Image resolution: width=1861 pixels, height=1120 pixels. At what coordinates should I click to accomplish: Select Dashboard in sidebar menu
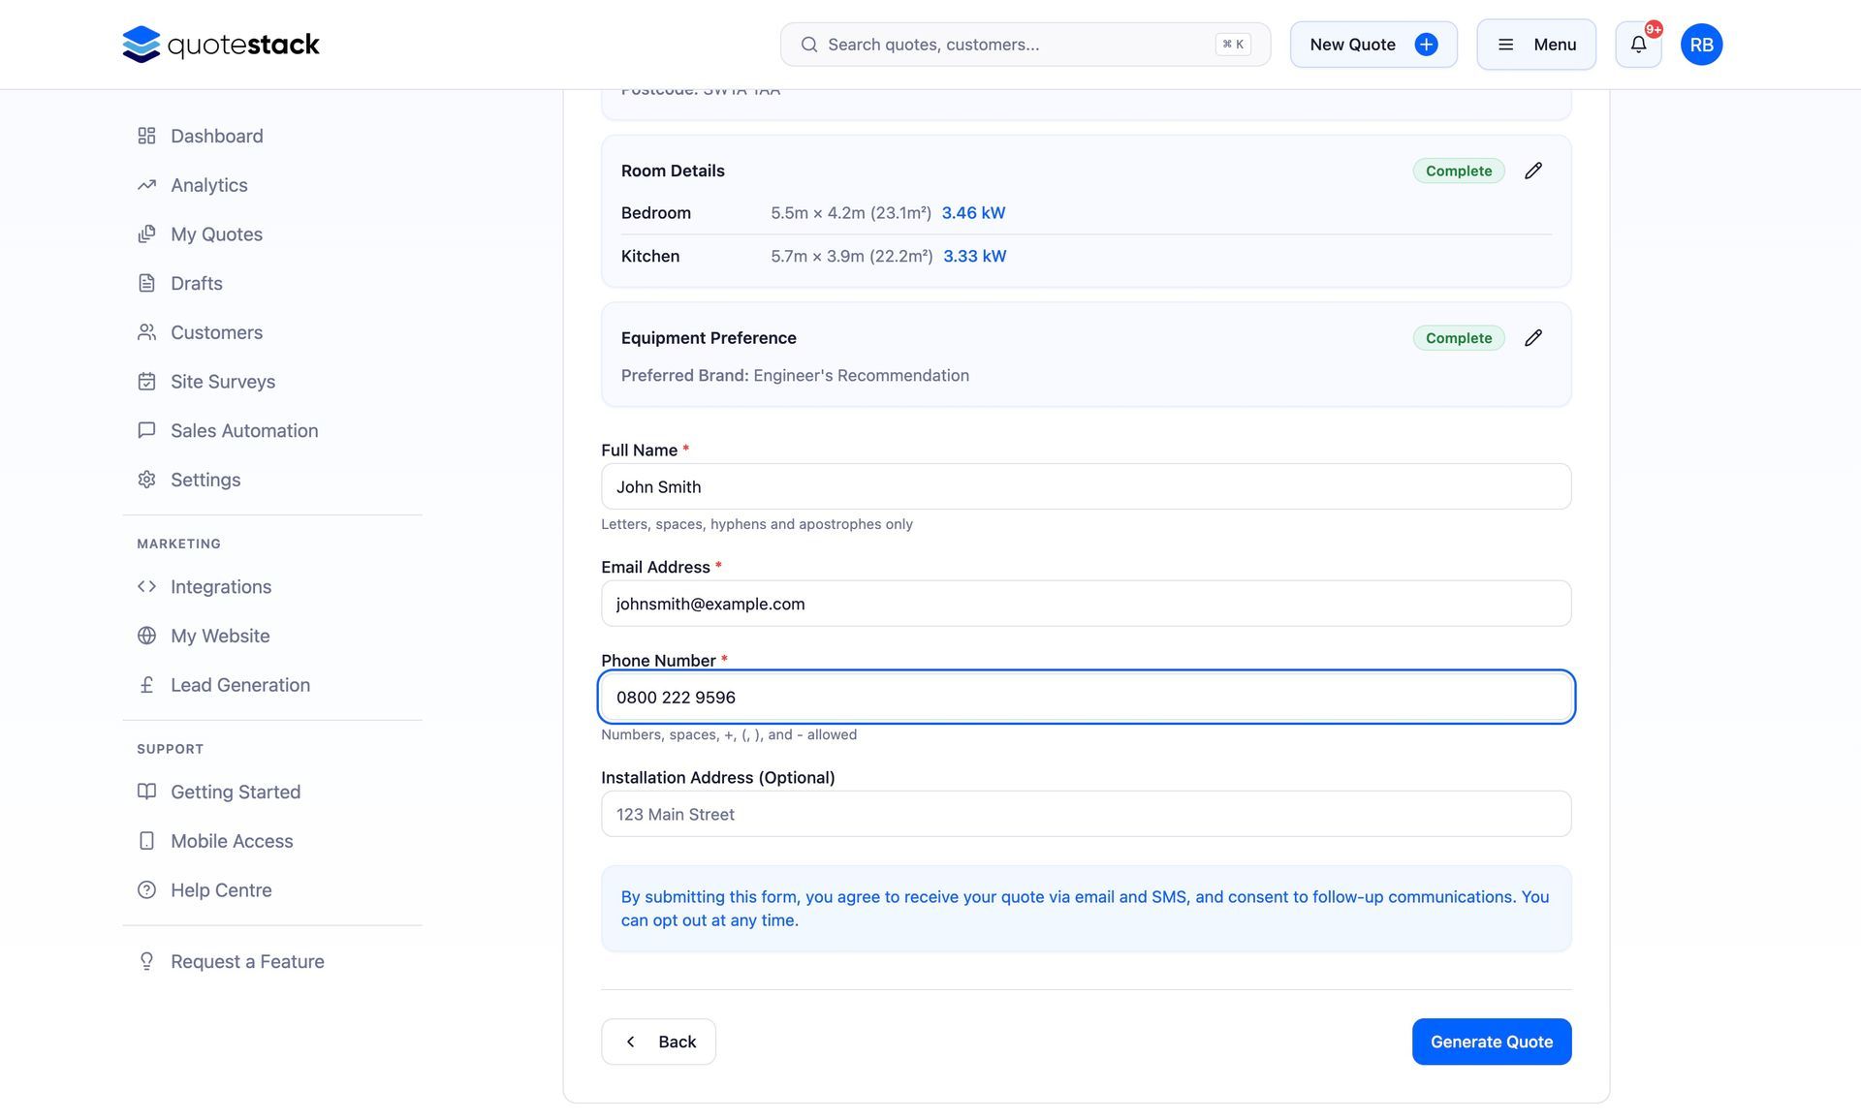pyautogui.click(x=216, y=137)
